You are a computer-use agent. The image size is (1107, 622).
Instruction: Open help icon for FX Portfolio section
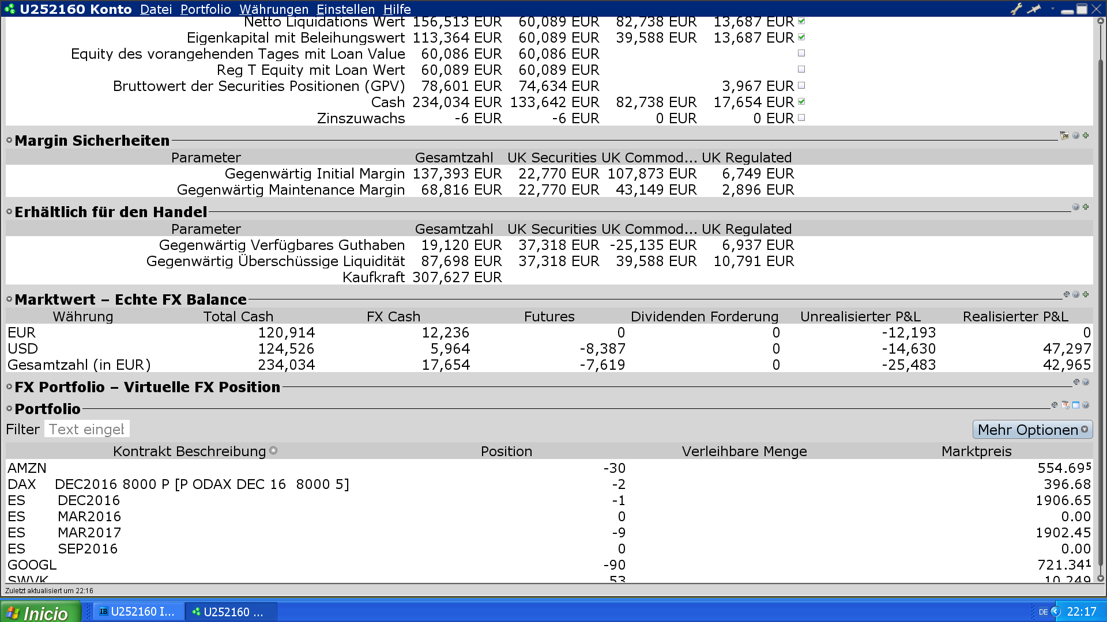[1086, 382]
